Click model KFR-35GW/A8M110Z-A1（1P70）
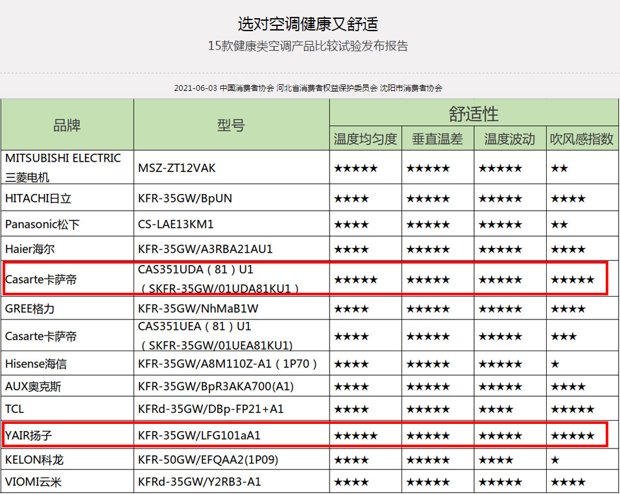Image resolution: width=620 pixels, height=494 pixels. tap(228, 364)
